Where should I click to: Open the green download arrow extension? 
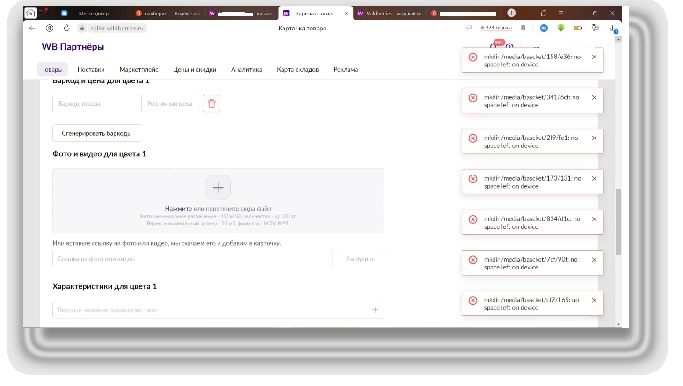tap(561, 28)
